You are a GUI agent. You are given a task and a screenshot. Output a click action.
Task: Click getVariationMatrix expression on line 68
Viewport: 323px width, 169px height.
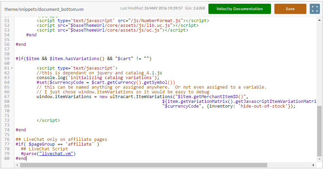(x=239, y=101)
